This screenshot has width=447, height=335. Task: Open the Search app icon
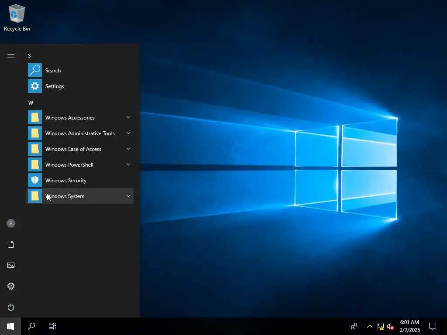point(35,70)
